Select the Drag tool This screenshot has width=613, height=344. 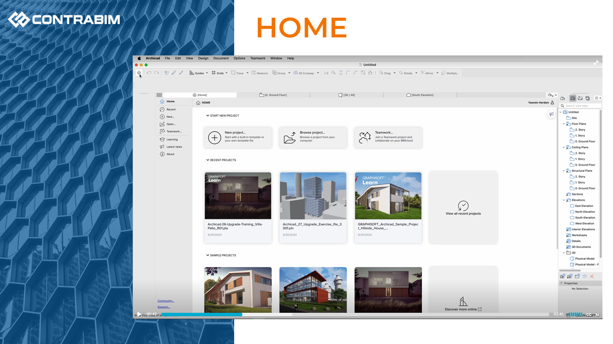[385, 73]
